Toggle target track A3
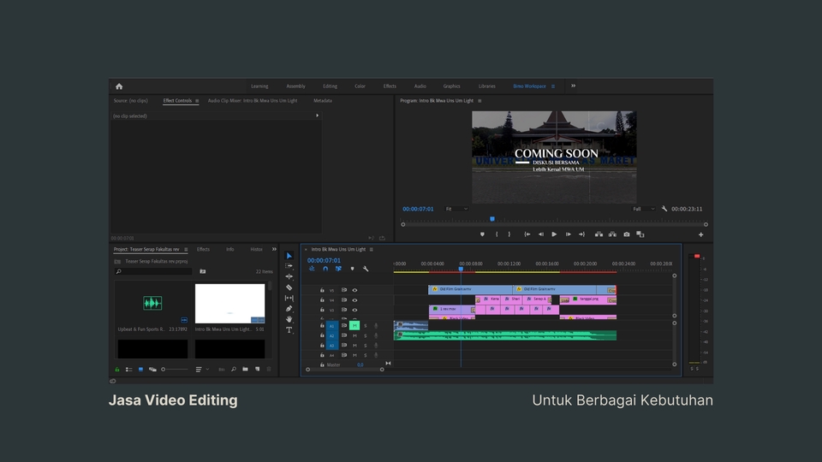 pos(332,346)
